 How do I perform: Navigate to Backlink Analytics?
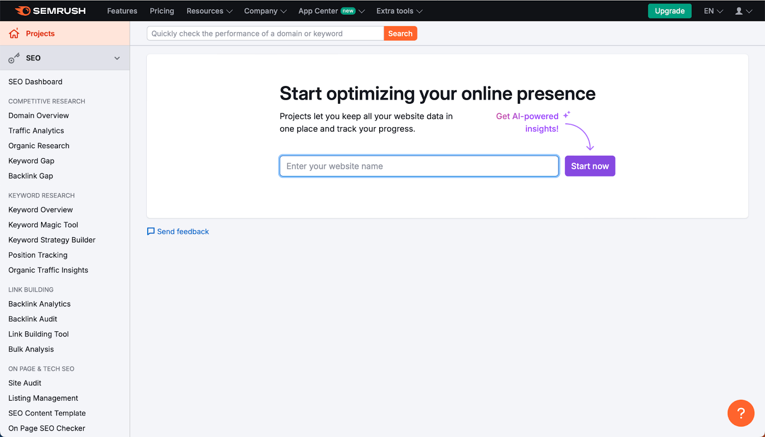(39, 304)
